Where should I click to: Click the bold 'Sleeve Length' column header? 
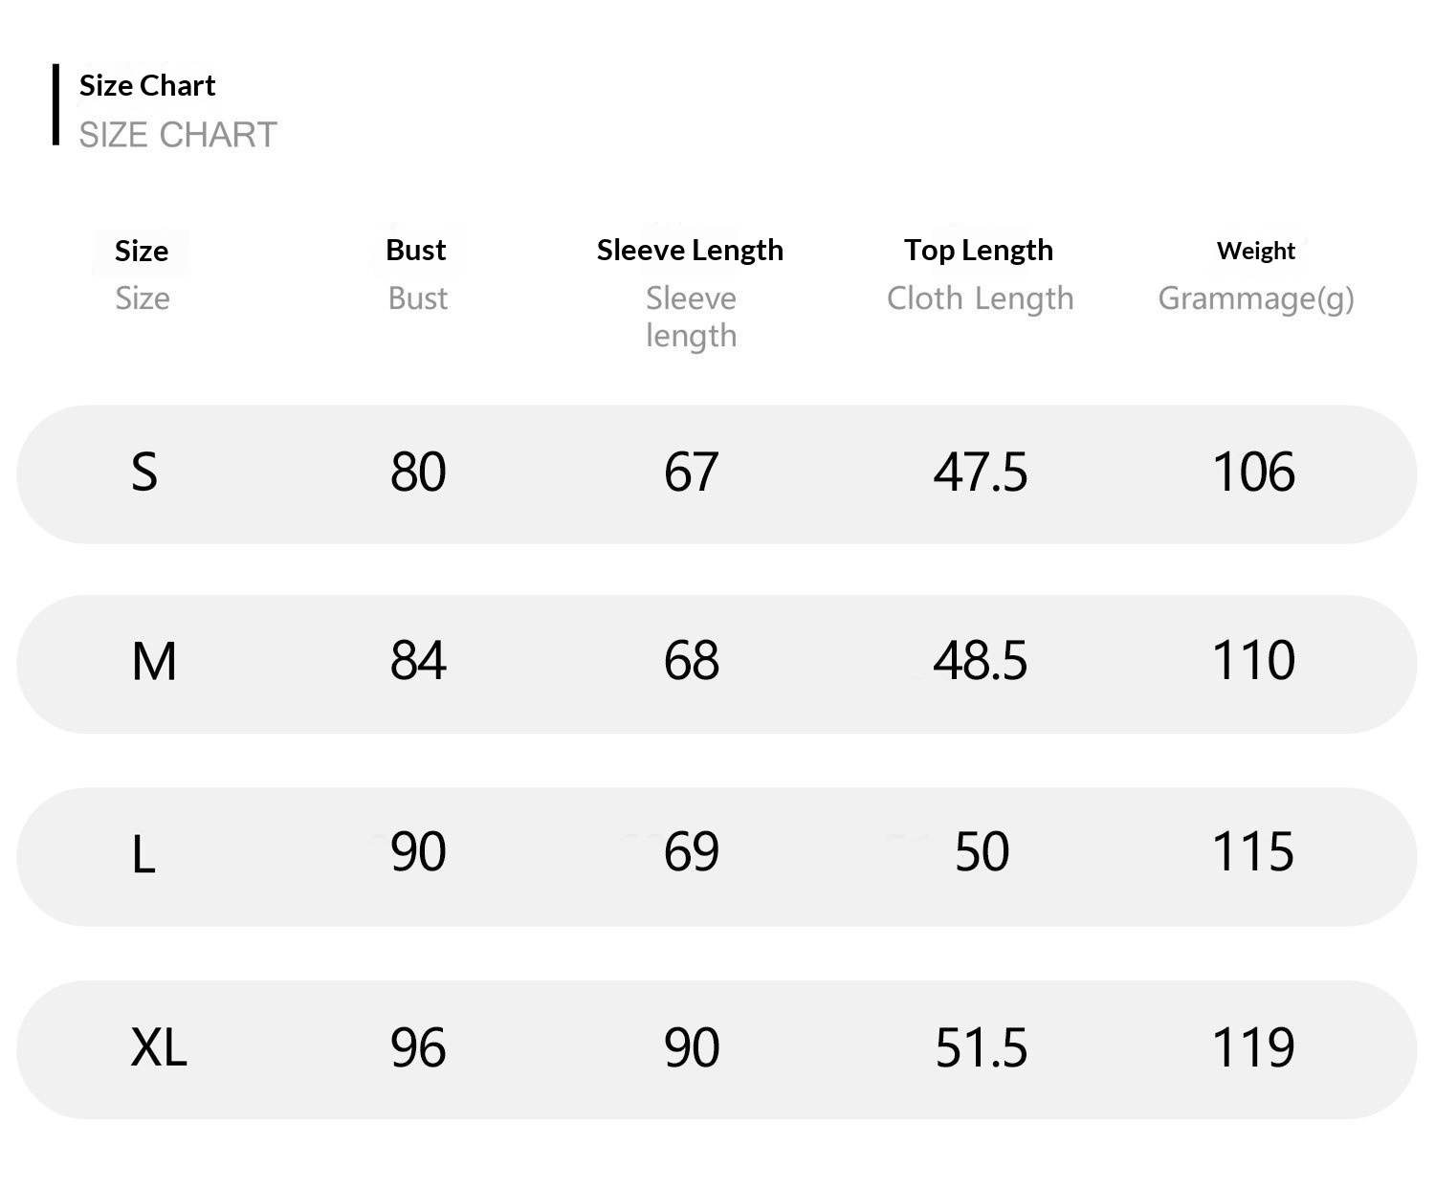(x=690, y=250)
